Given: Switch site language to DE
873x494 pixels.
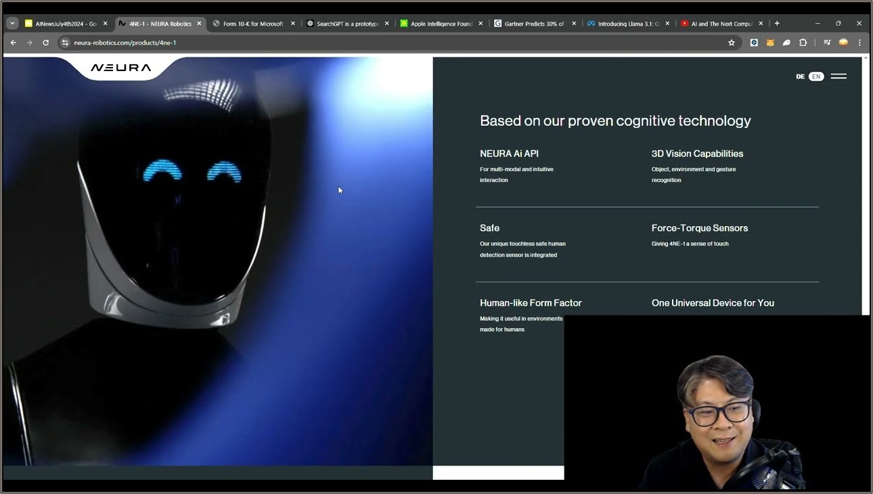Looking at the screenshot, I should (x=801, y=76).
